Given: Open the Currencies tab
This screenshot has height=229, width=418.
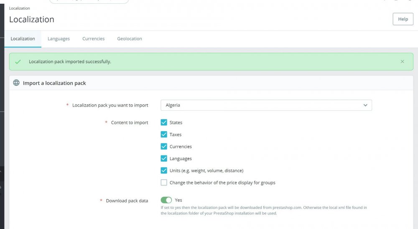Looking at the screenshot, I should tap(93, 39).
